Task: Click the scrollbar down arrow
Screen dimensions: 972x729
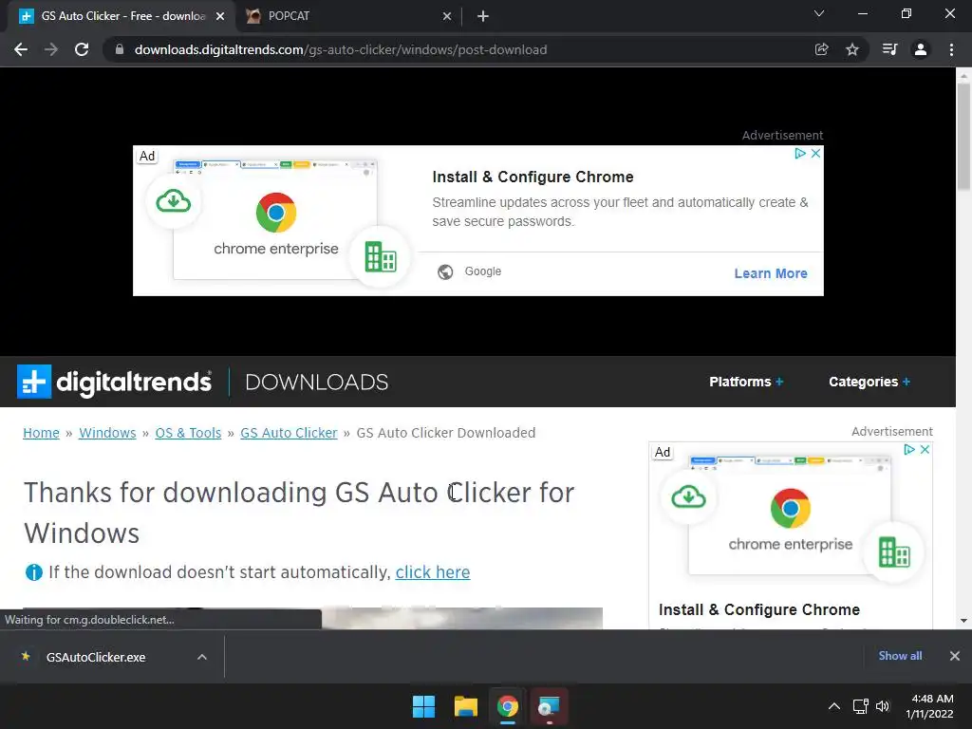Action: point(963,621)
